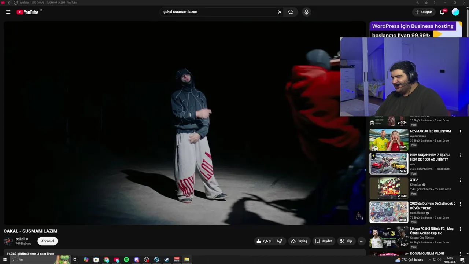This screenshot has width=469, height=264.
Task: Open volume control in system tray
Action: click(439, 260)
